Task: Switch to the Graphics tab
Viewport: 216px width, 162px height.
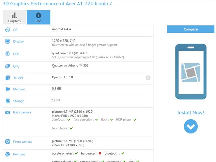Action: [x=14, y=17]
